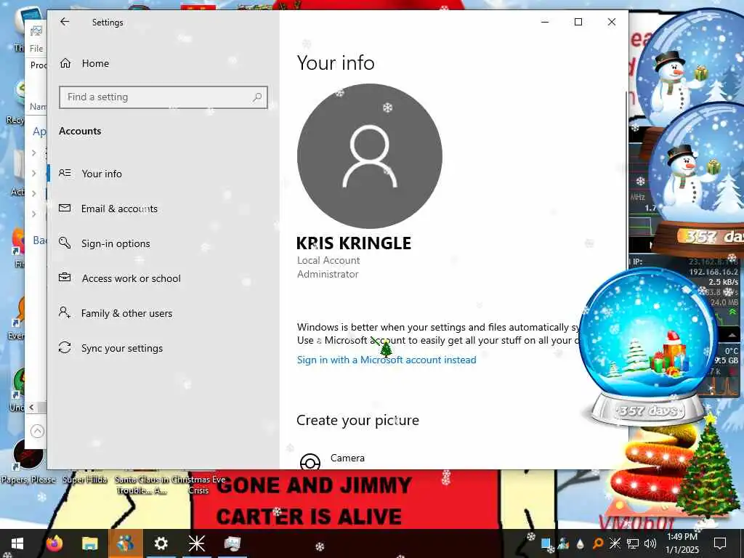
Task: Open Sign-in options
Action: [116, 243]
